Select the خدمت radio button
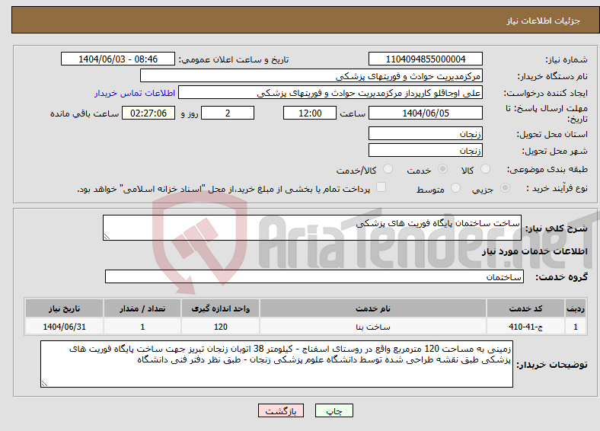The width and height of the screenshot is (600, 431). click(442, 169)
